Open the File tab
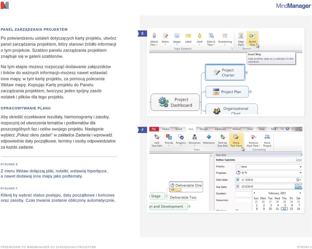The width and height of the screenshot is (312, 249). 154,129
